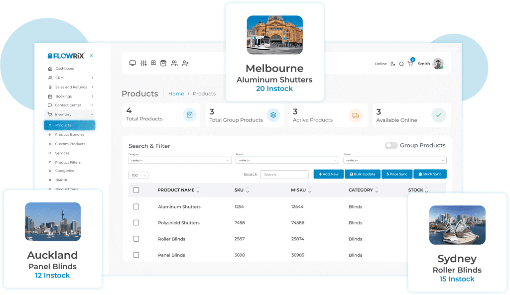Select the dark mode moon icon
This screenshot has height=295, width=510.
tap(392, 64)
